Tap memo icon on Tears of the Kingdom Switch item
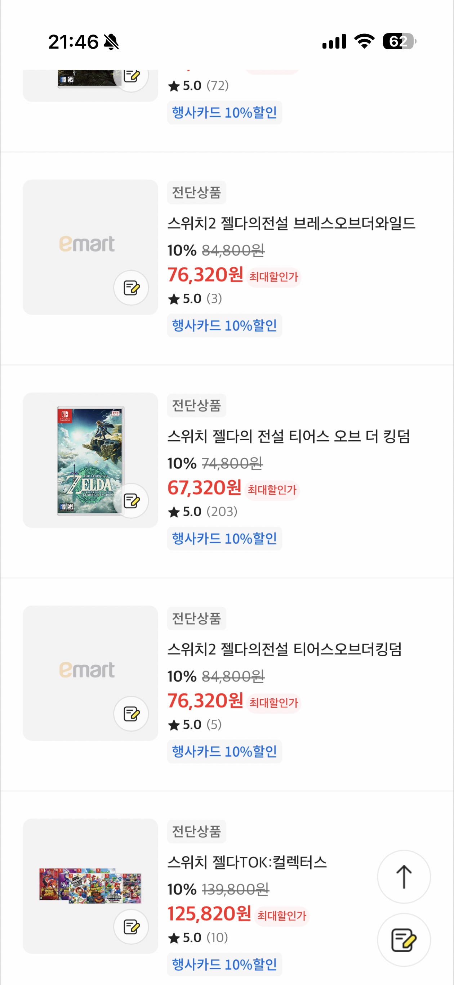454x985 pixels. pos(131,500)
